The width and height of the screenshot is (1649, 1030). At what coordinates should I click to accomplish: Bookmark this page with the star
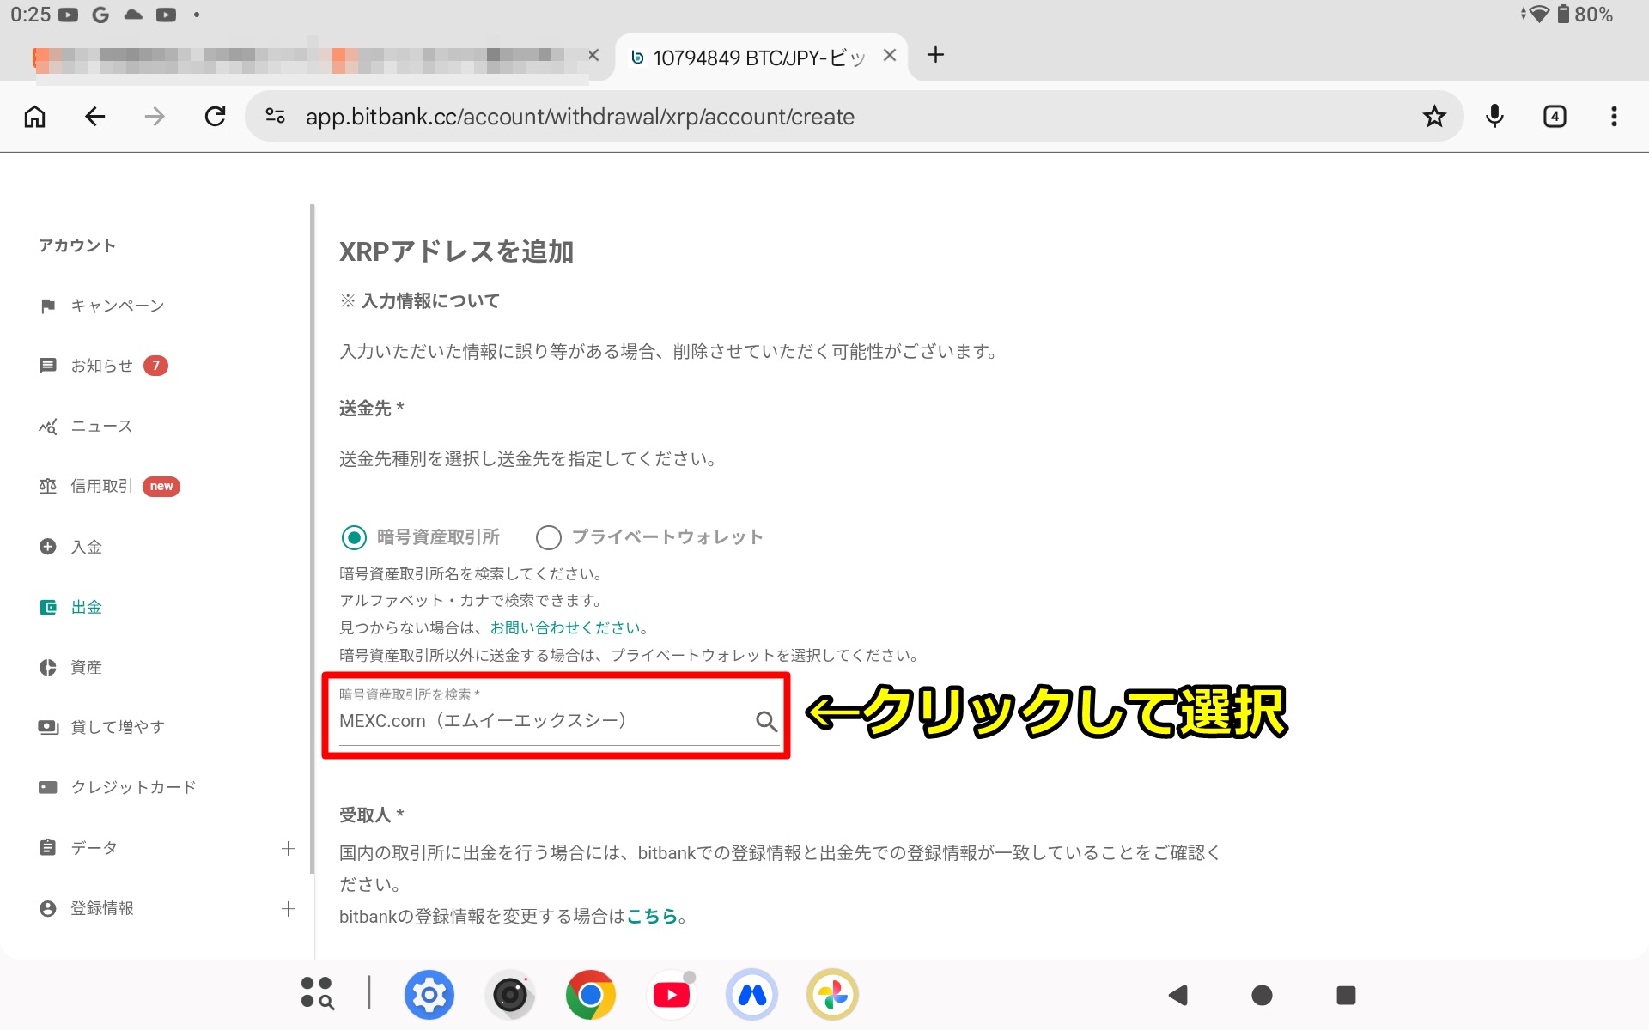tap(1433, 117)
